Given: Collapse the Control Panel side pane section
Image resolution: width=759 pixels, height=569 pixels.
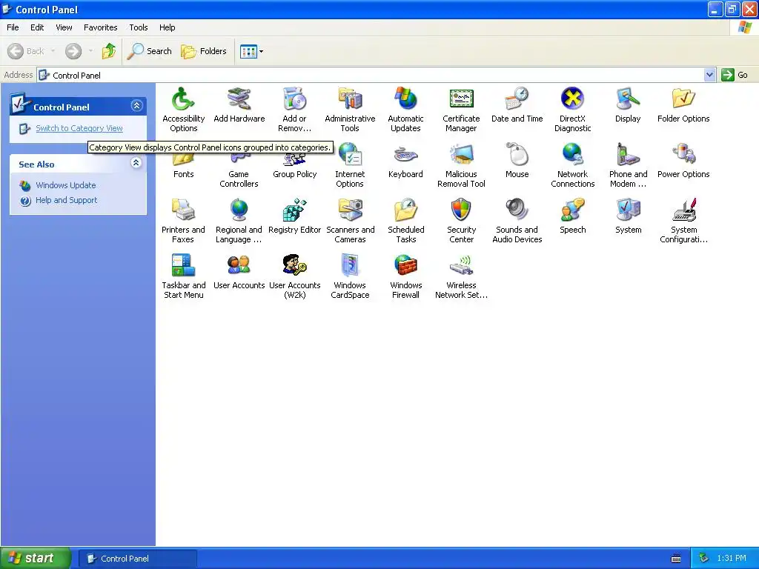Looking at the screenshot, I should pos(136,106).
